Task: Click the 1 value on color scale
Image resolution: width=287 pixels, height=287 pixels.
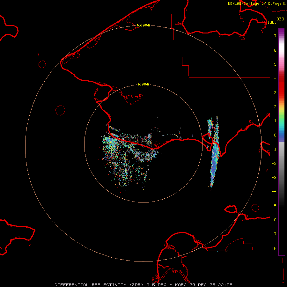Action: tap(275, 121)
